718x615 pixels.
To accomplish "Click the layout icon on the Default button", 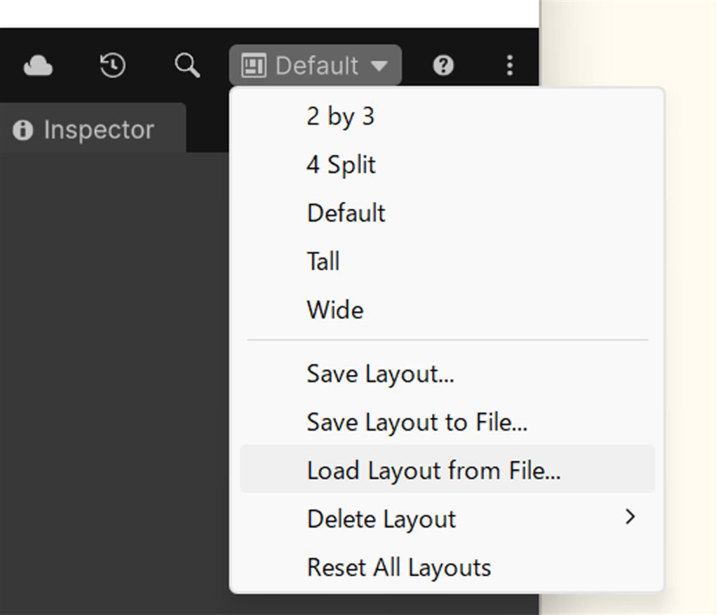I will [253, 66].
